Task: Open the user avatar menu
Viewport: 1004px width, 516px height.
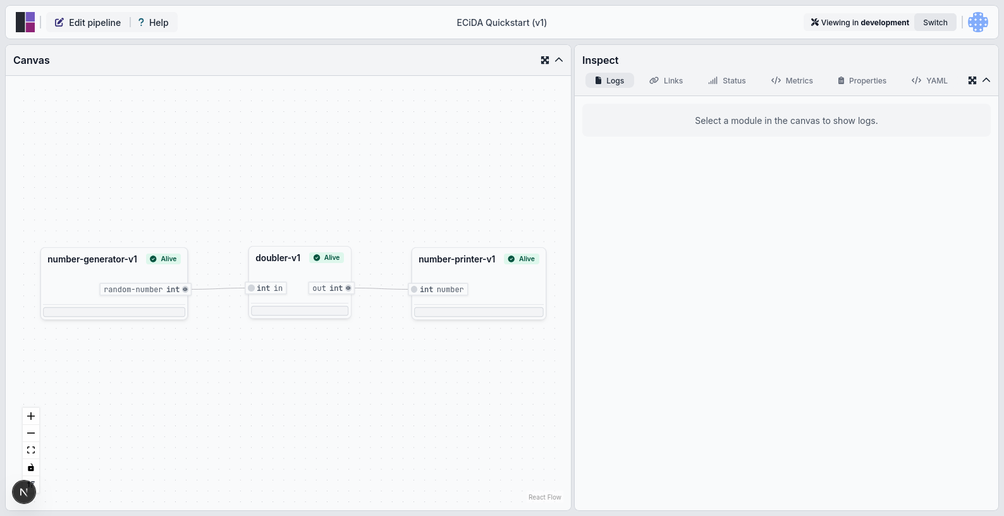Action: tap(977, 22)
